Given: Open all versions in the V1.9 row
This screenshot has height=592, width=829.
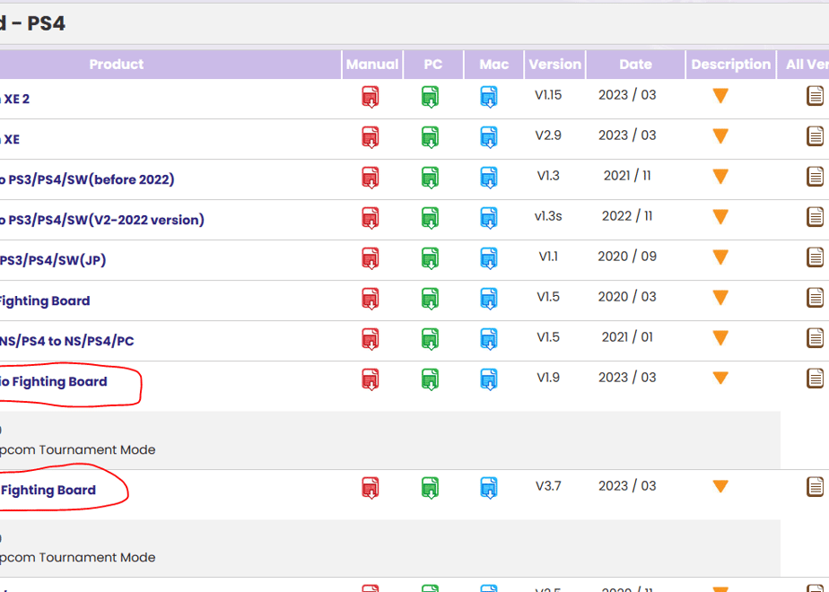Looking at the screenshot, I should tap(816, 379).
